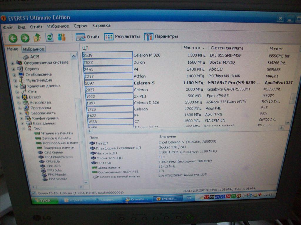The height and width of the screenshot is (225, 301).
Task: Expand the Отображение tree node
Action: [14, 75]
